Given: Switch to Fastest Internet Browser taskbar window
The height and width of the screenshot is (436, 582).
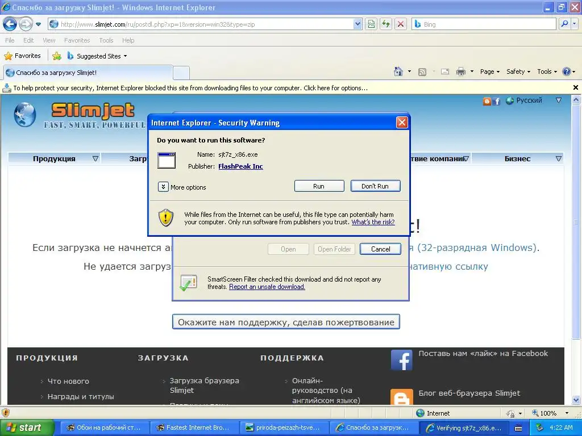Looking at the screenshot, I should 195,428.
